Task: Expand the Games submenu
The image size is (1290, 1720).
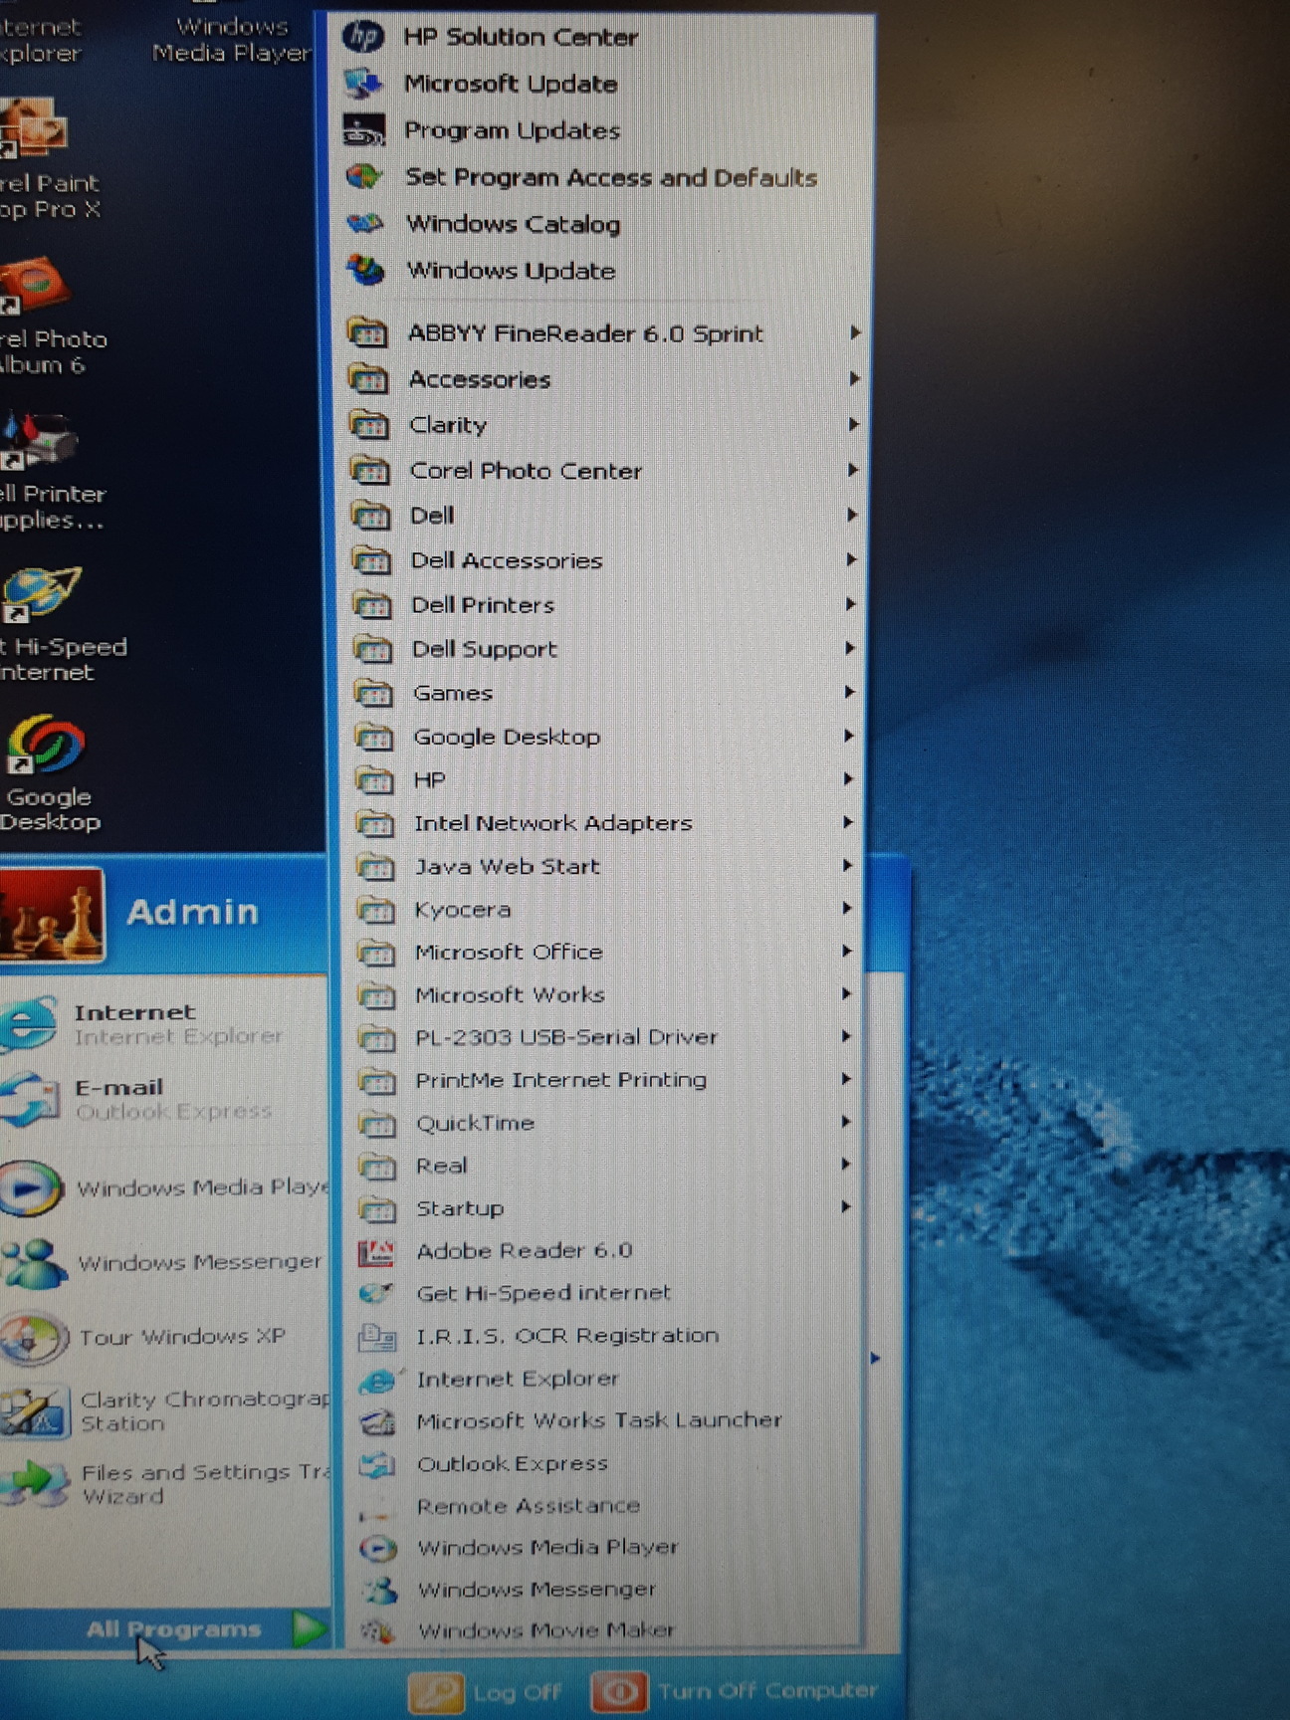Action: [x=605, y=693]
